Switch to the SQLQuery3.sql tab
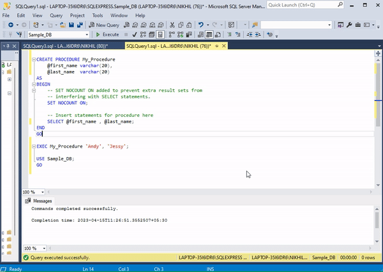The height and width of the screenshot is (272, 383). coord(64,46)
